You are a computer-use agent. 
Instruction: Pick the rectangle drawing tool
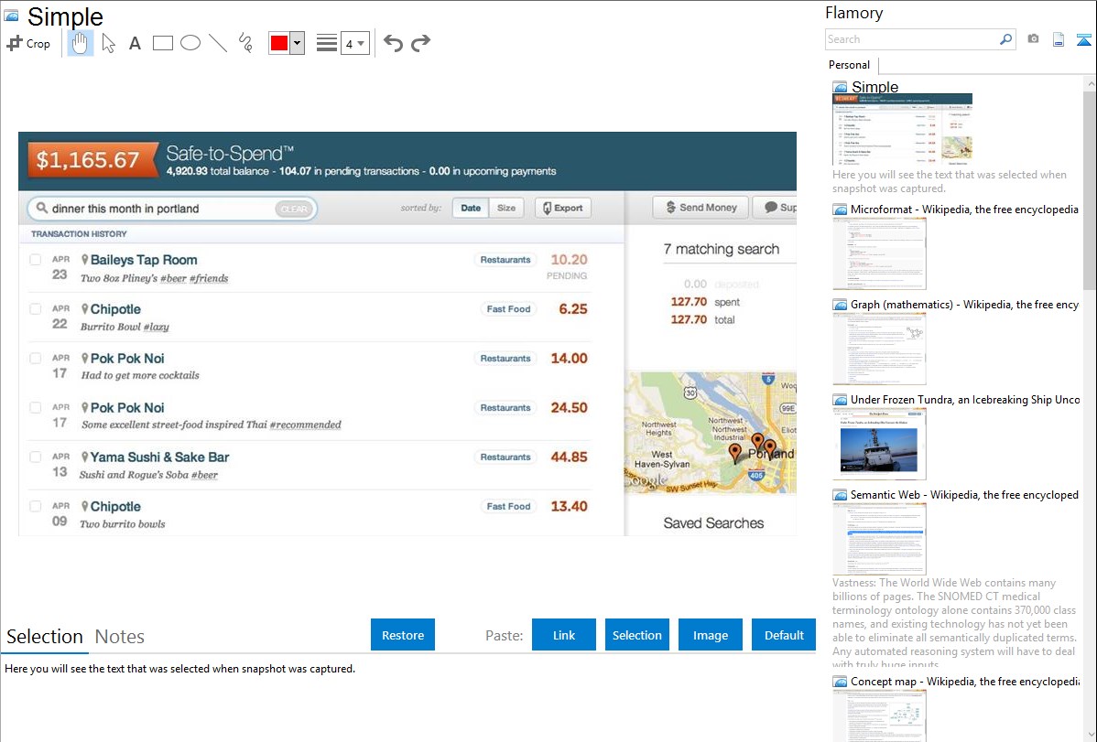pos(163,43)
